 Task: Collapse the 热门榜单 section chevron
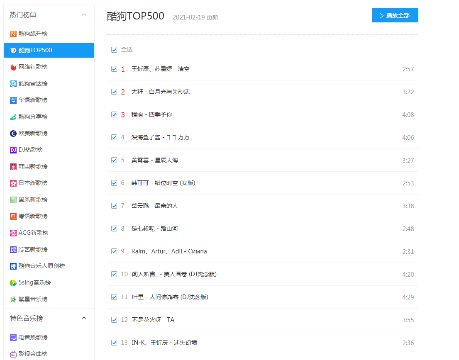84,15
